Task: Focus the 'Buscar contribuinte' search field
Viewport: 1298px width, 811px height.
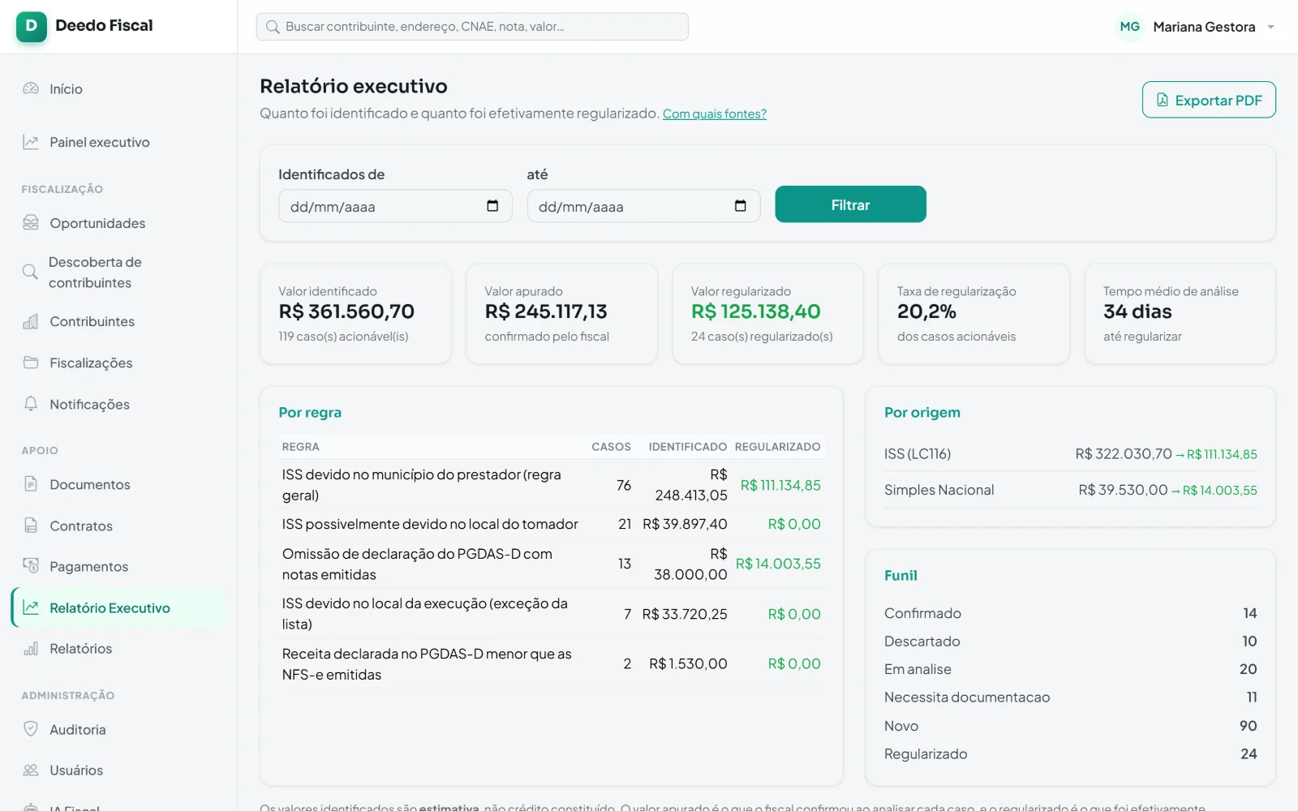Action: pos(472,27)
